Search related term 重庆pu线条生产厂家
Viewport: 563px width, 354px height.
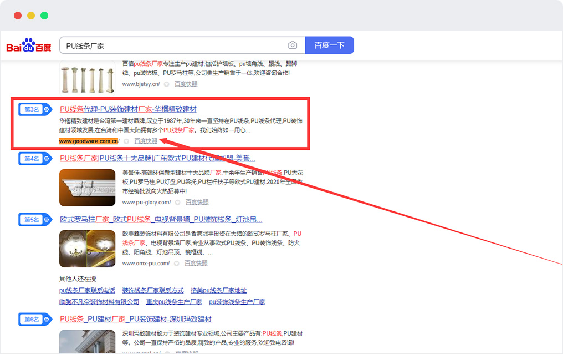(174, 302)
